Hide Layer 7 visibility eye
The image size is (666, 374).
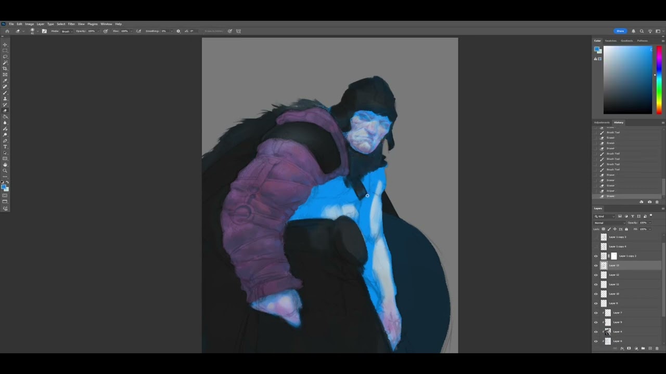[x=596, y=313]
